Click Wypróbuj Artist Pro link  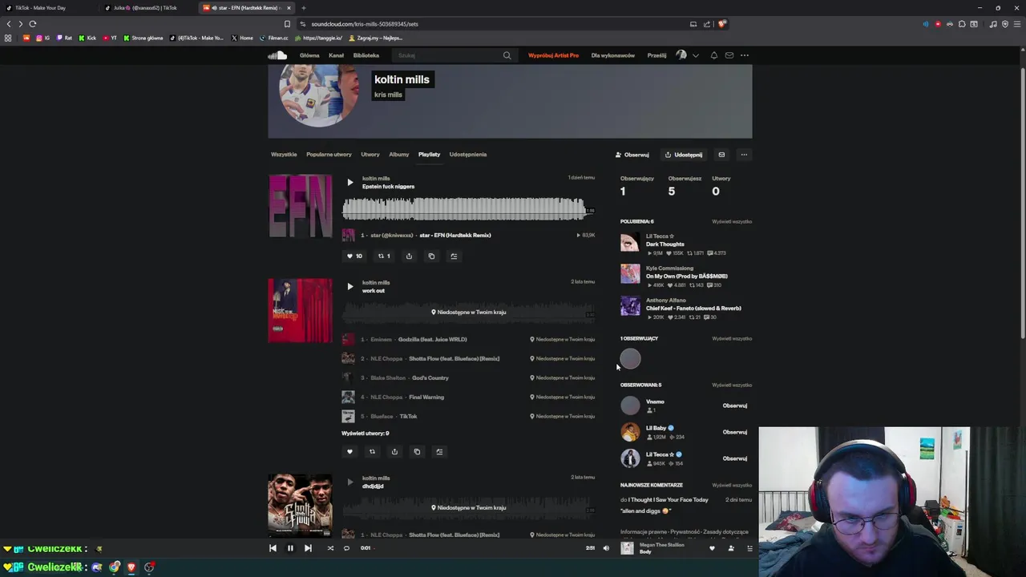click(553, 55)
